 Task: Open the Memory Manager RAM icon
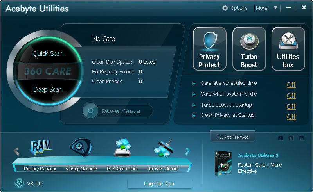coord(41,147)
